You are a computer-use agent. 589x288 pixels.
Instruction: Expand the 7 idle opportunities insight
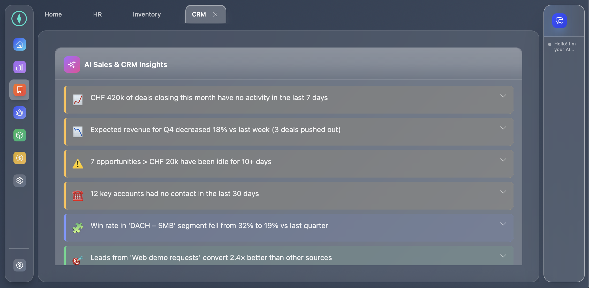click(x=503, y=160)
